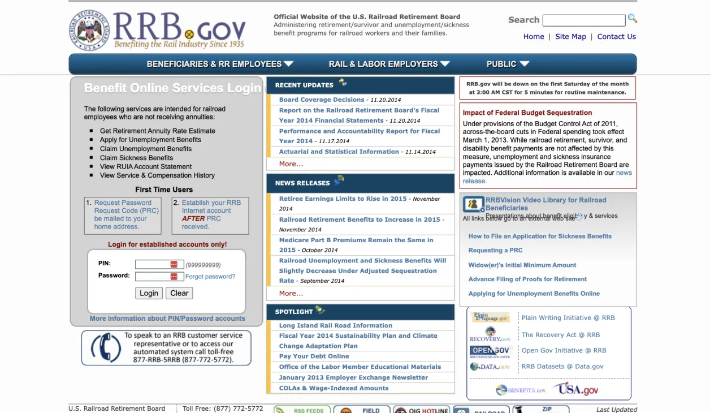The image size is (710, 413).
Task: Go to Site Map in top navigation
Action: click(x=570, y=37)
